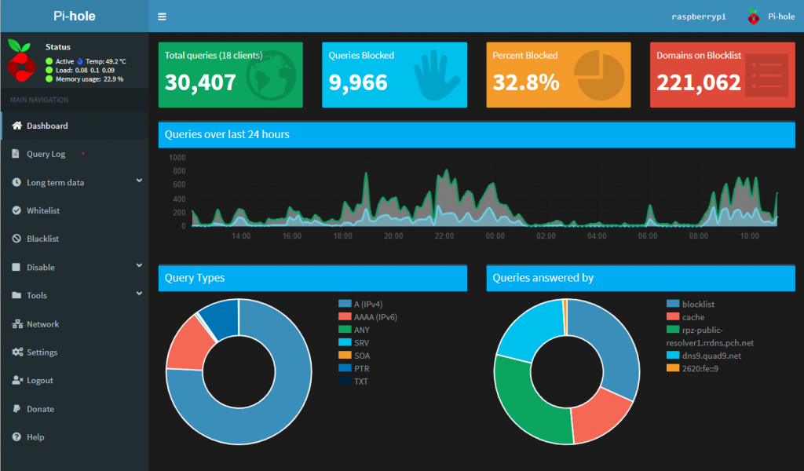Open the Help link
Image resolution: width=804 pixels, height=471 pixels.
75,436
